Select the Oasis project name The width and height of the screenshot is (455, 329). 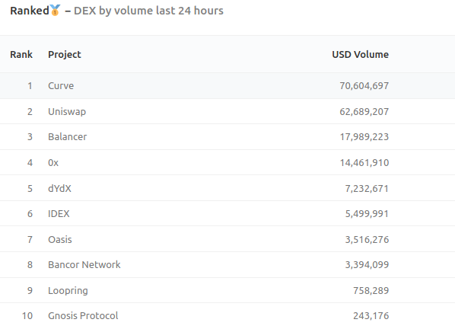click(x=60, y=240)
